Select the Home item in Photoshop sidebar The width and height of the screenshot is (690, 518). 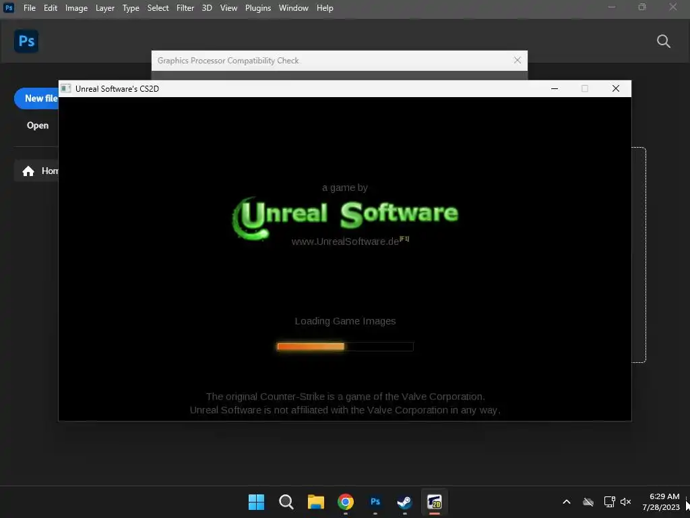pyautogui.click(x=36, y=171)
